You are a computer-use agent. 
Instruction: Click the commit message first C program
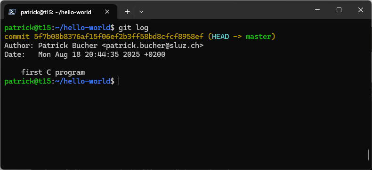coord(53,72)
